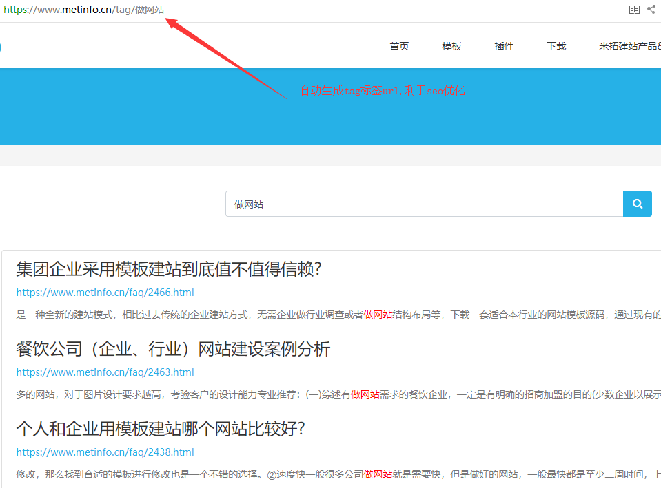Image resolution: width=661 pixels, height=488 pixels.
Task: Go to the 模板 menu item
Action: (451, 46)
